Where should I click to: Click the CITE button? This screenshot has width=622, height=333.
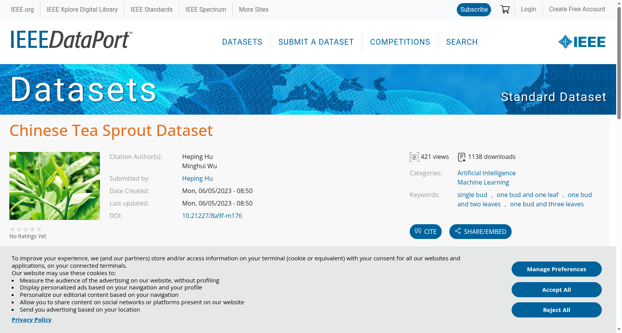pos(426,232)
